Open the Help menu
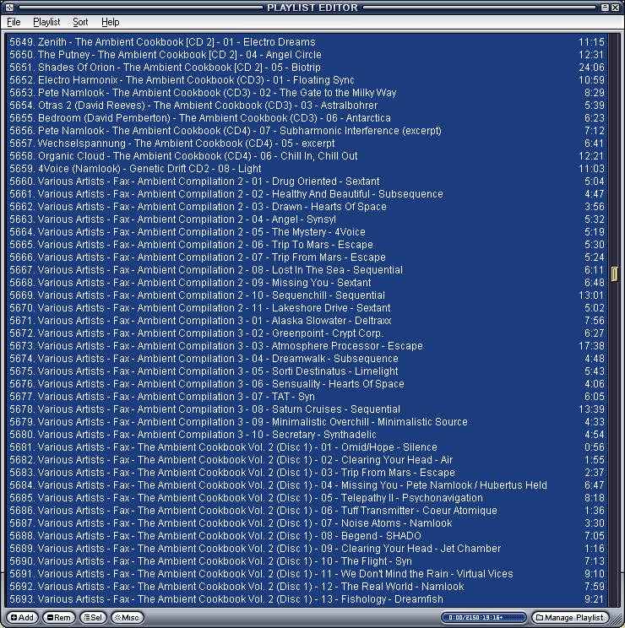Viewport: 625px width, 628px height. click(110, 22)
